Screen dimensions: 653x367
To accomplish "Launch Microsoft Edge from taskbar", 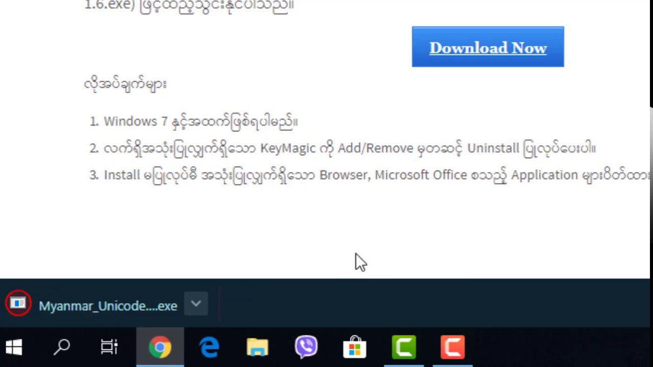I will coord(209,348).
